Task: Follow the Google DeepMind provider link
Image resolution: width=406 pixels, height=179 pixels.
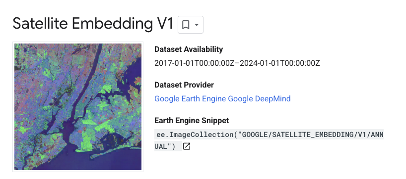Action: tap(259, 99)
